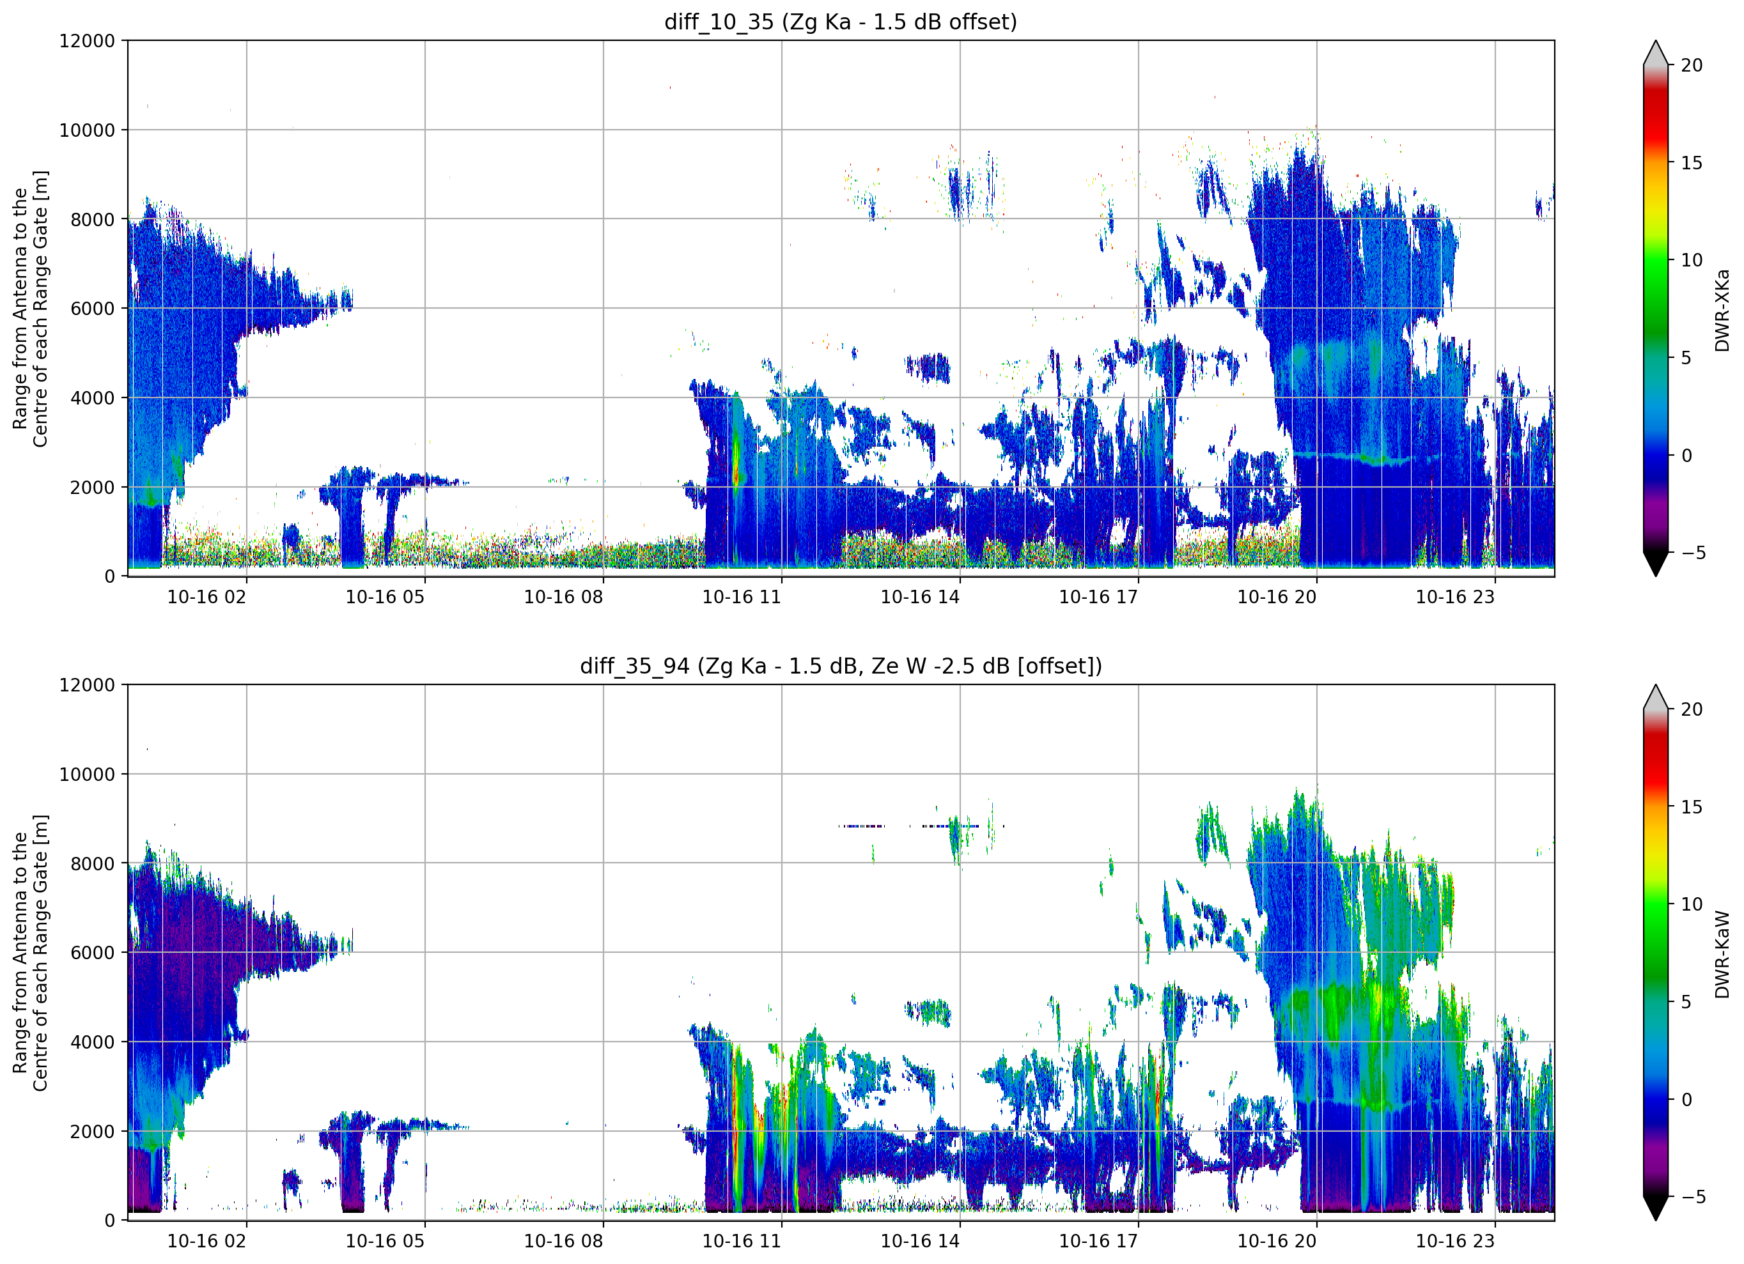Click x-tick '10-16 20' under diff_10_35 plot

click(x=1277, y=597)
